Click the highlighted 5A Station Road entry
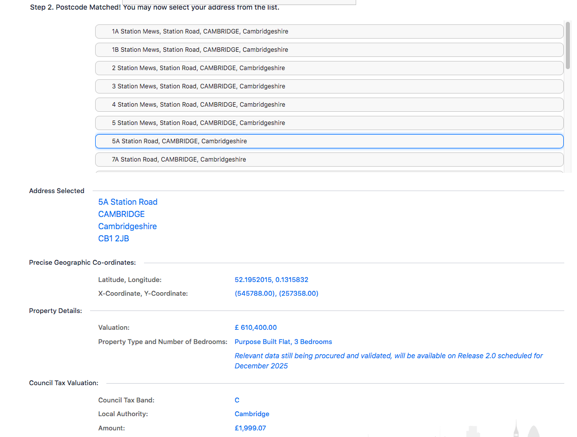The width and height of the screenshot is (577, 437). pyautogui.click(x=329, y=141)
